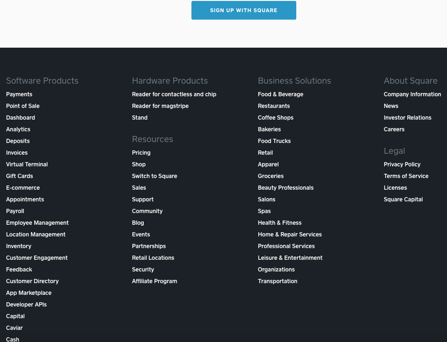Open the Stand hardware link
Viewport: 447px width, 342px height.
click(x=139, y=118)
